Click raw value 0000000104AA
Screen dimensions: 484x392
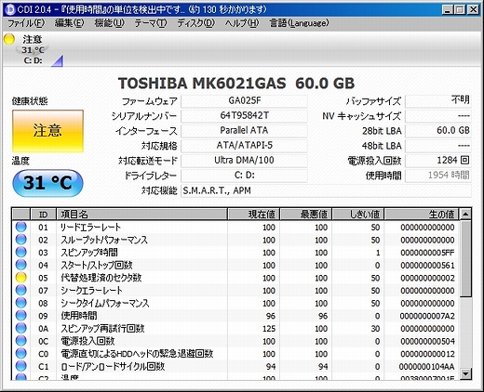426,367
